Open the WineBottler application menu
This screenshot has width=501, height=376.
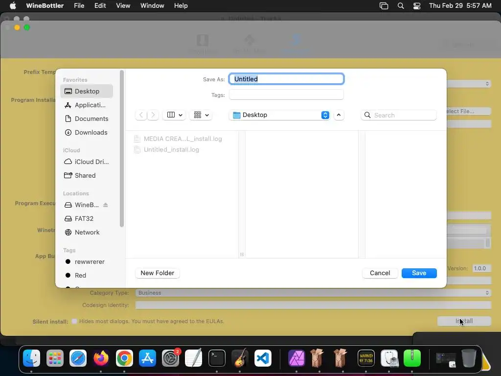45,6
